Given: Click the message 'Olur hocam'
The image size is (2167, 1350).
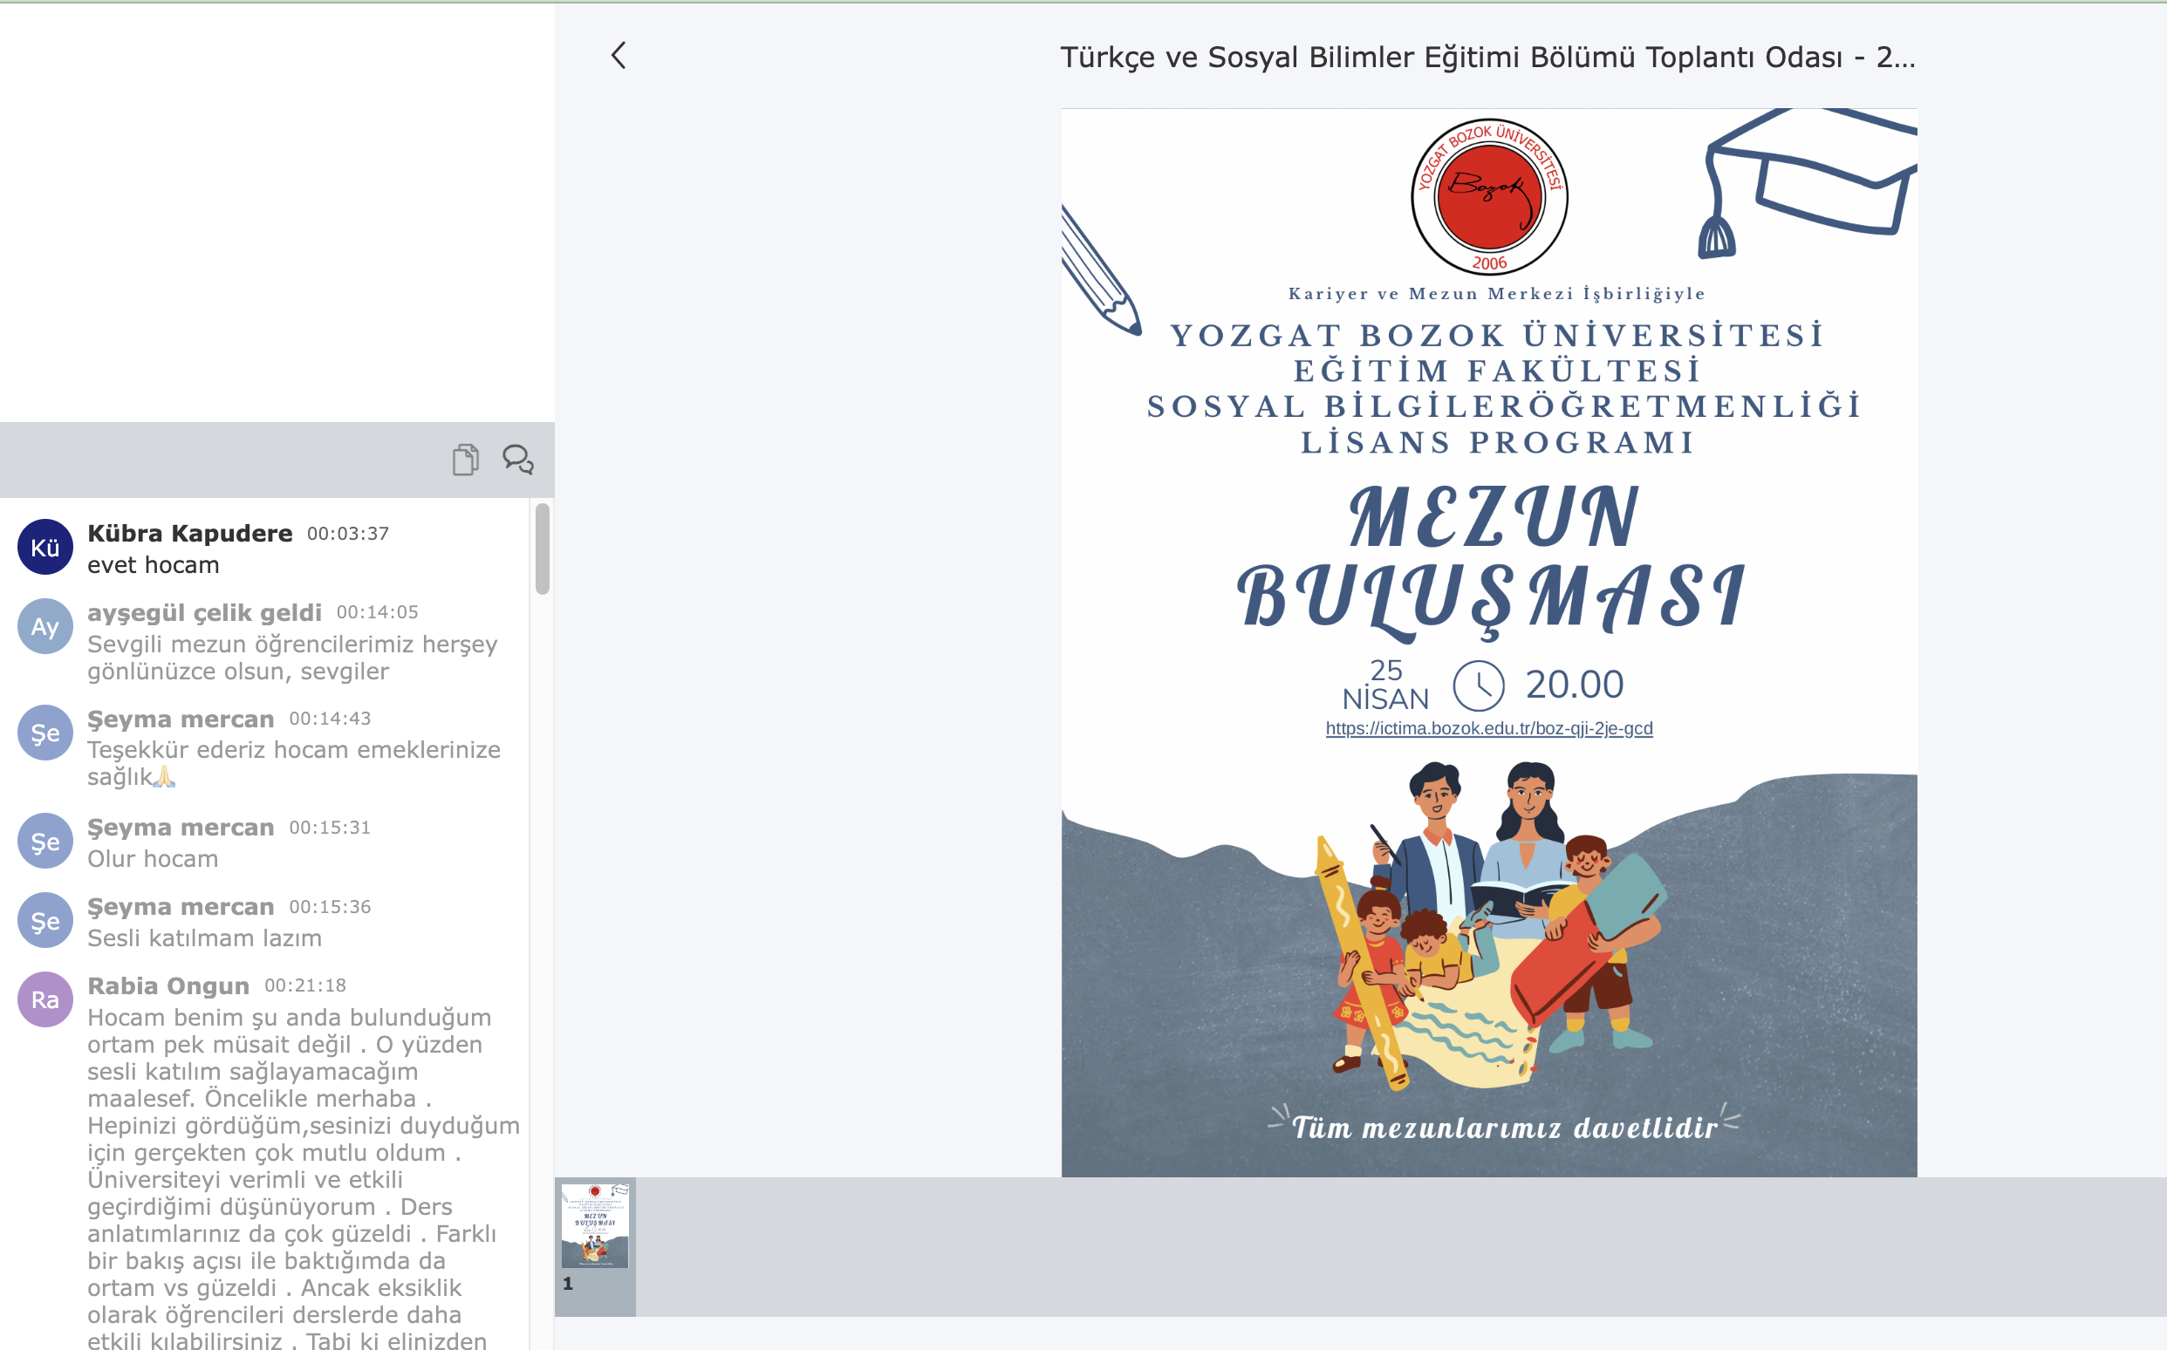Looking at the screenshot, I should (x=153, y=859).
